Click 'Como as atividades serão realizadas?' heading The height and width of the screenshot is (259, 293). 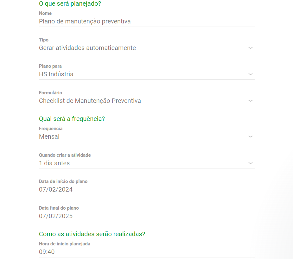tap(92, 234)
